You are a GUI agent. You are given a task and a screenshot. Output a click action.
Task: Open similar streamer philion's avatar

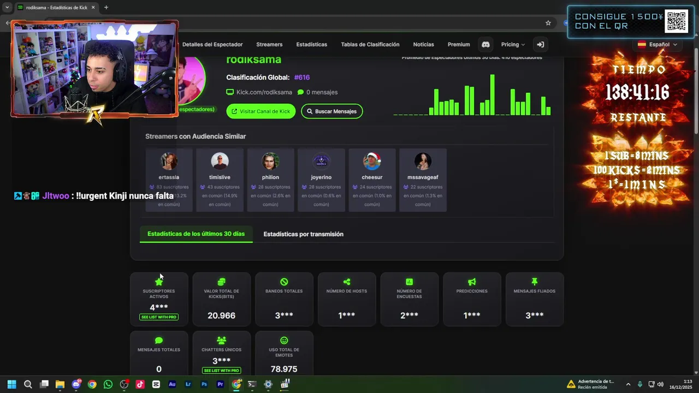(x=270, y=162)
